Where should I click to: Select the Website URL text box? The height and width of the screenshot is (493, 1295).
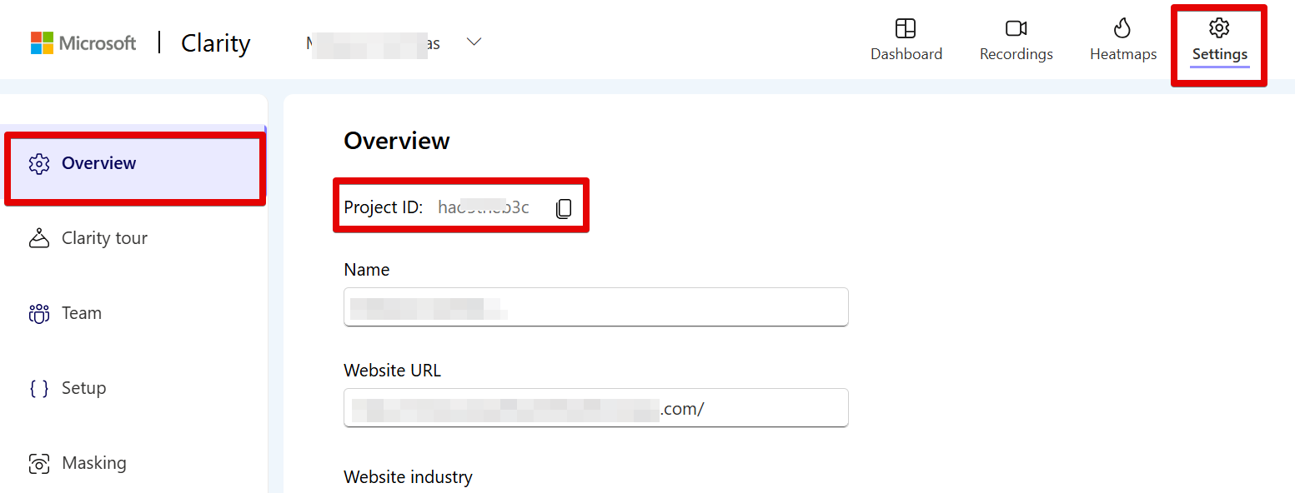tap(595, 407)
